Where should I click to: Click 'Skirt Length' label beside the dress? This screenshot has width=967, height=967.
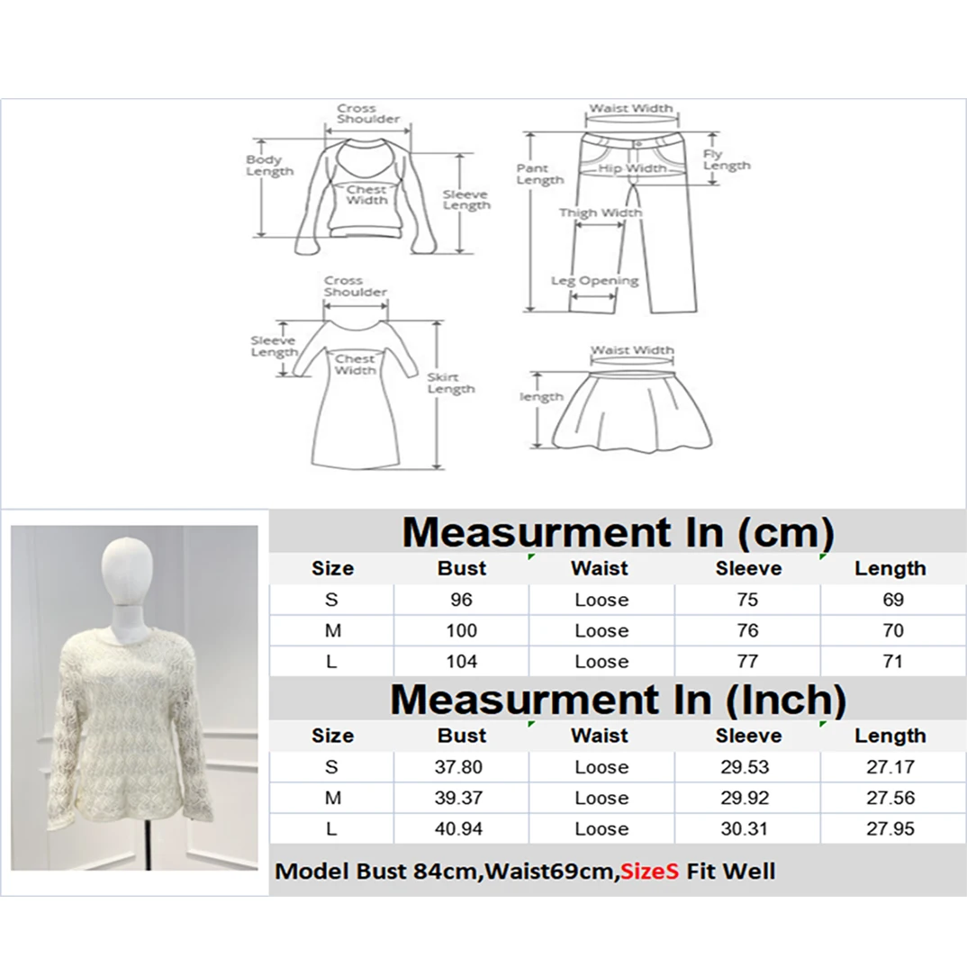point(451,383)
